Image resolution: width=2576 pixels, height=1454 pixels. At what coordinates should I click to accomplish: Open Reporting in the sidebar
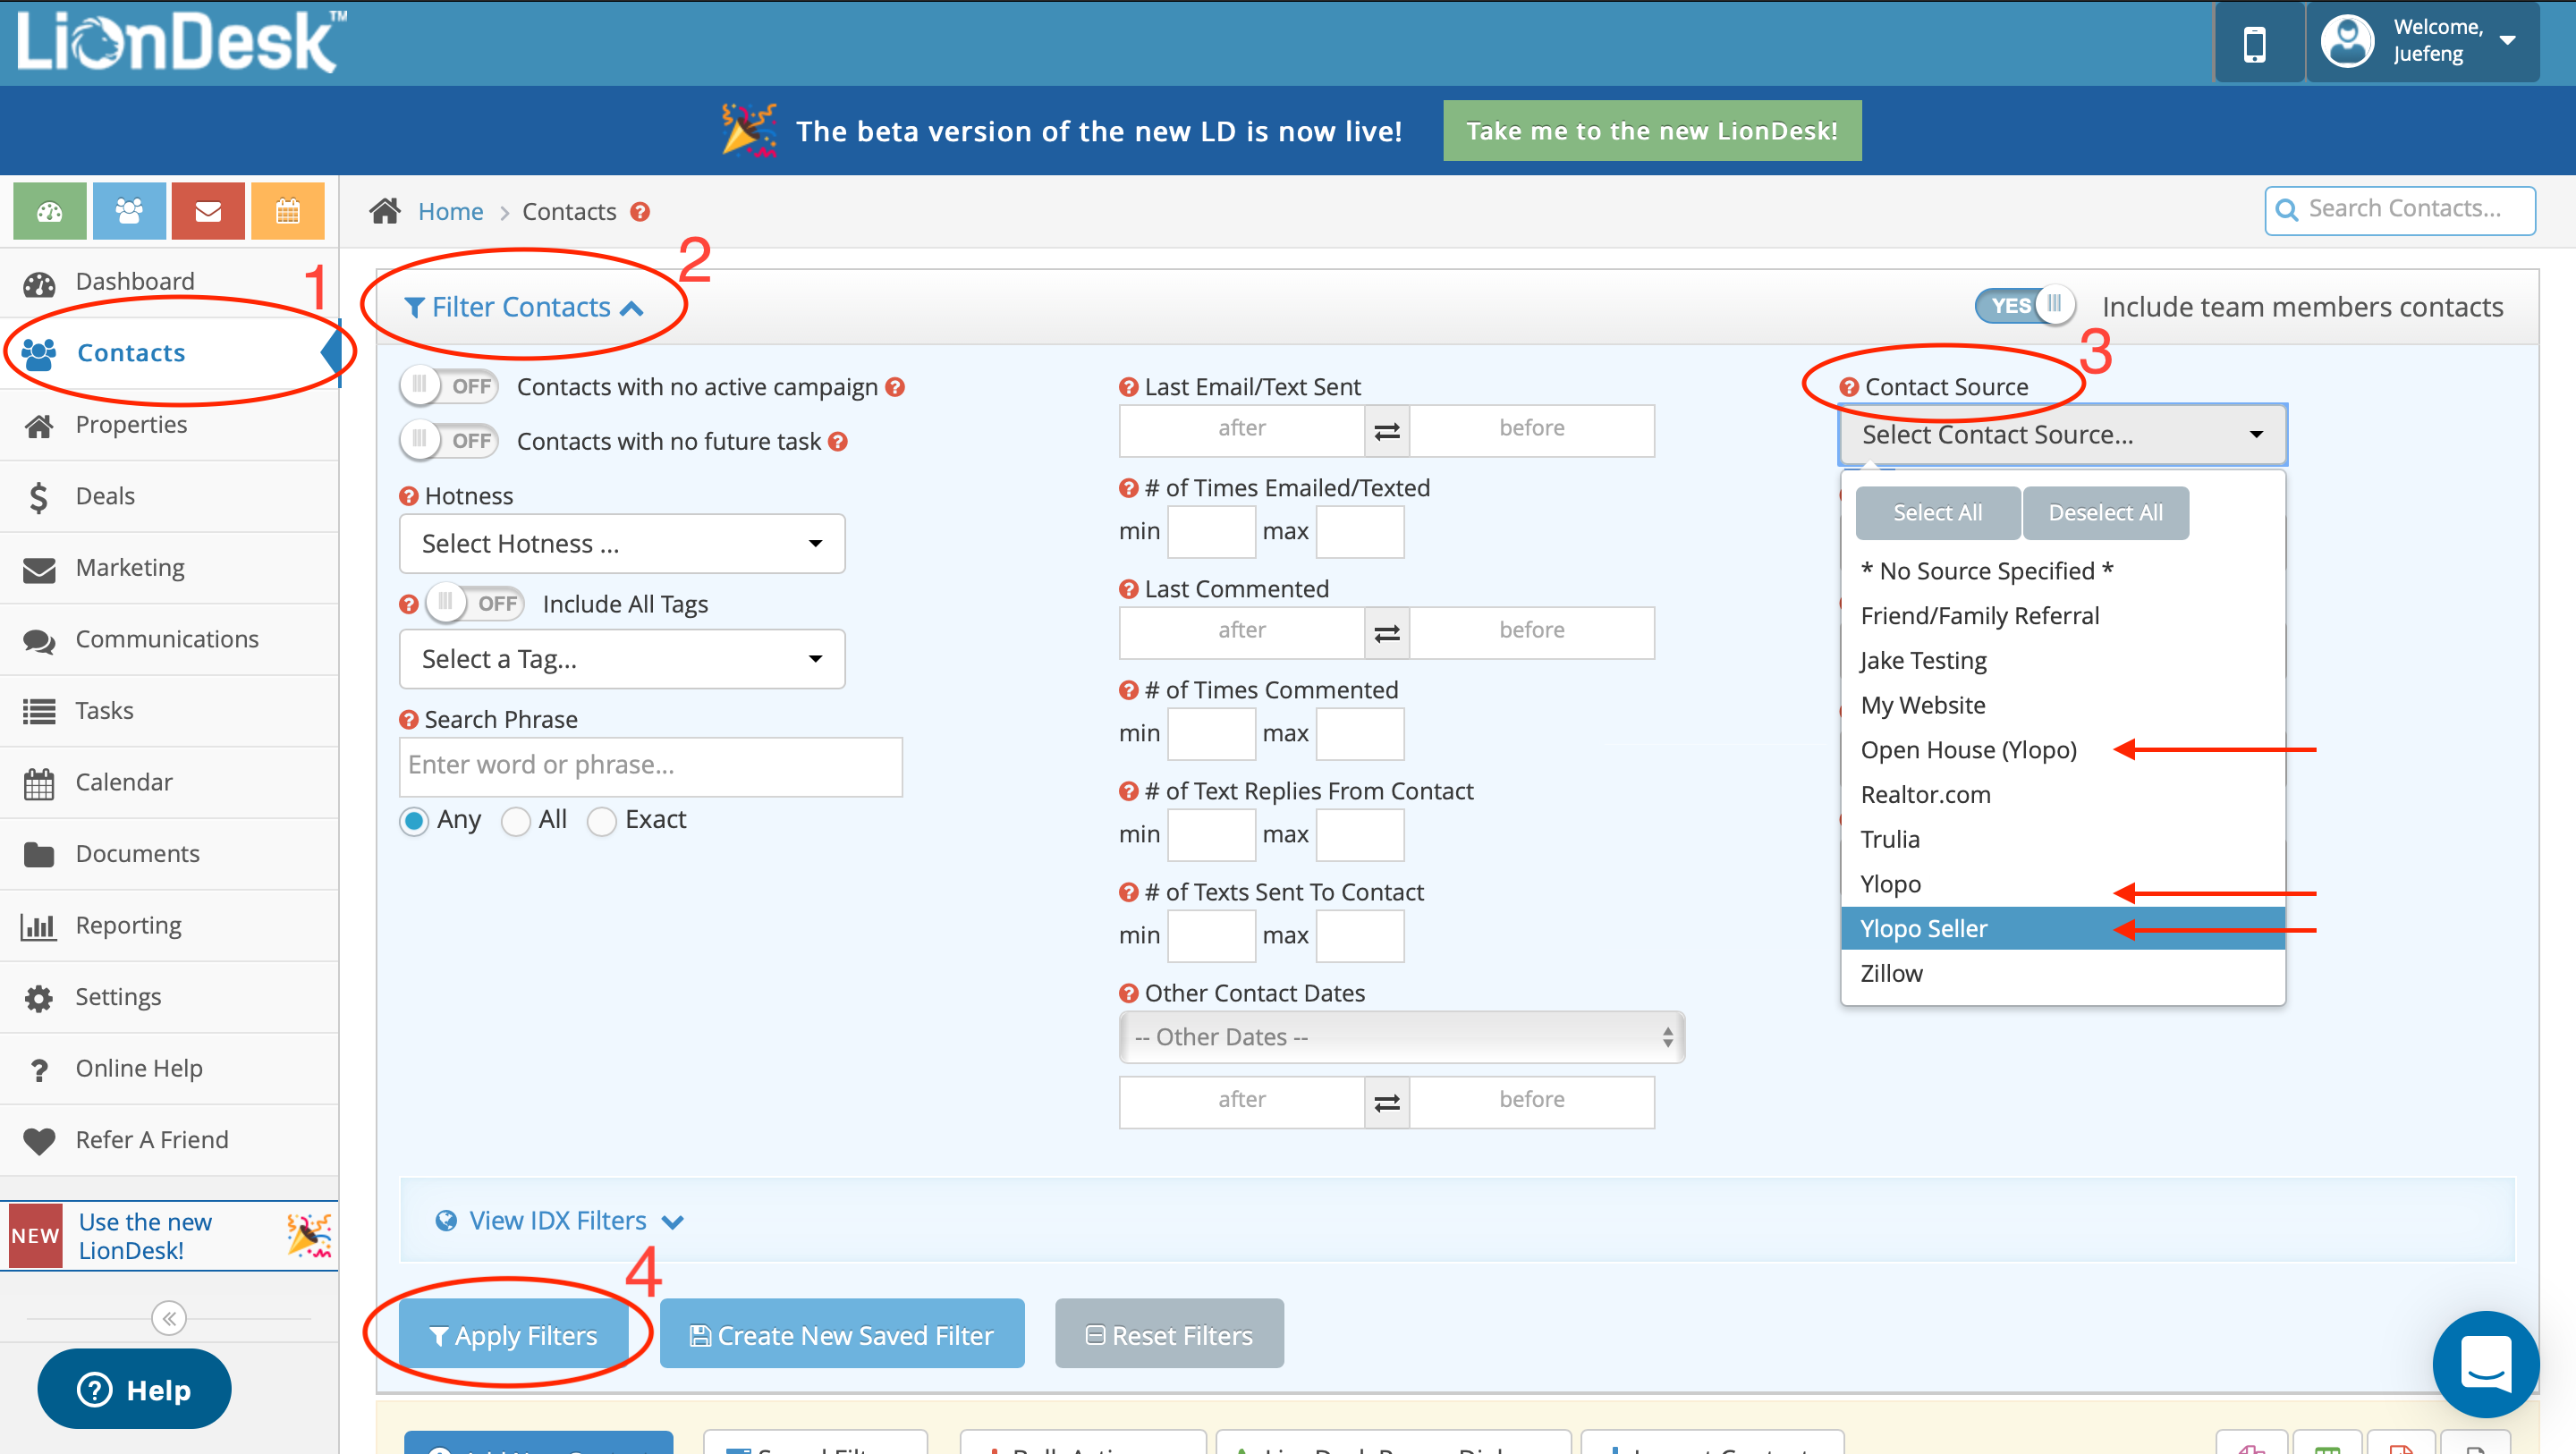pyautogui.click(x=128, y=925)
